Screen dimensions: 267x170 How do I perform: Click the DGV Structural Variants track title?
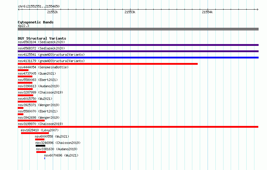click(x=42, y=38)
